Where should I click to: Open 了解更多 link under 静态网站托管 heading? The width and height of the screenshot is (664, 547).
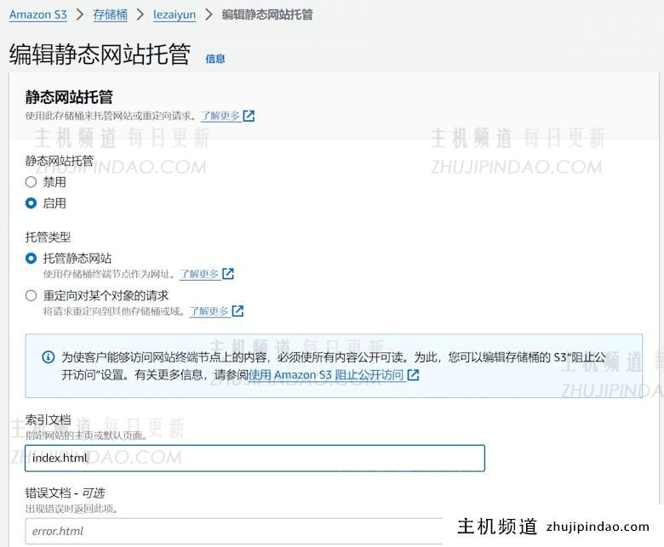pos(220,116)
